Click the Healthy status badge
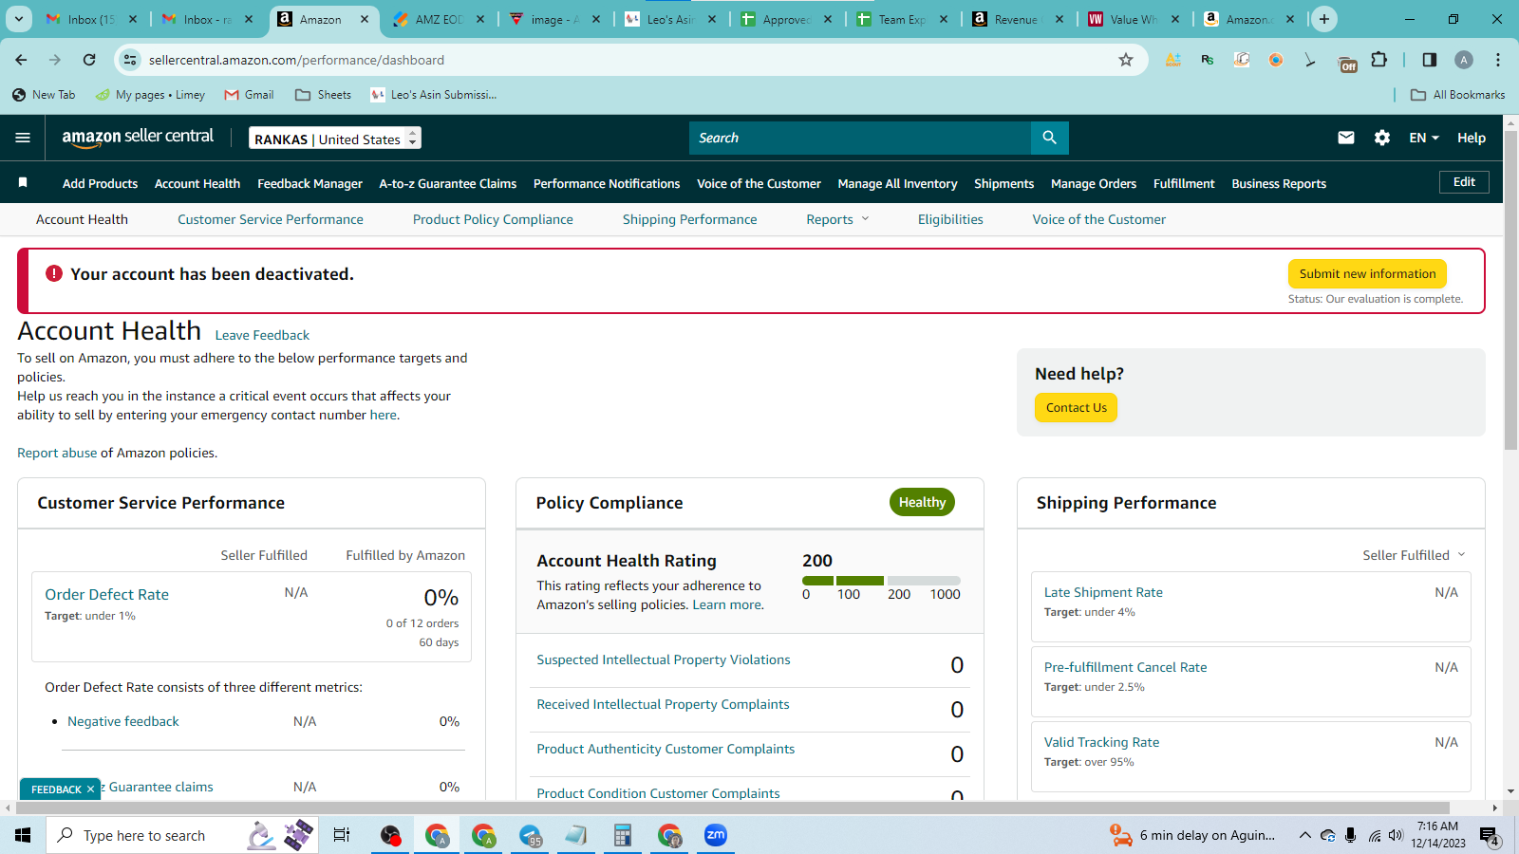The image size is (1519, 854). 922,502
